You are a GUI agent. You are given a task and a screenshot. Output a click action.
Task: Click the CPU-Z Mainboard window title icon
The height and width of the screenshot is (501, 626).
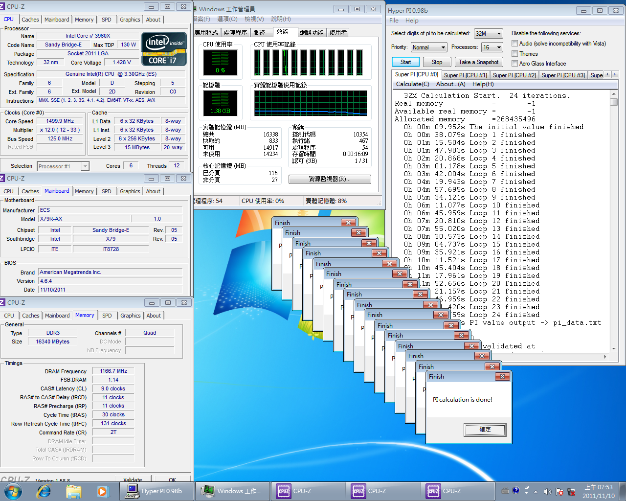2,178
